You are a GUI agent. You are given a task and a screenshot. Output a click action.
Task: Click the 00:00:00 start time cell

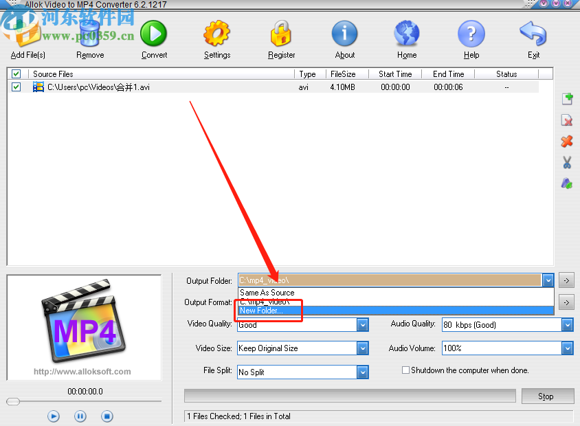point(395,87)
